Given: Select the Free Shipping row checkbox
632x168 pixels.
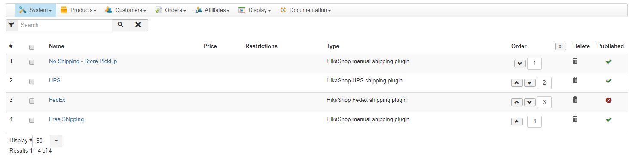Looking at the screenshot, I should click(32, 120).
